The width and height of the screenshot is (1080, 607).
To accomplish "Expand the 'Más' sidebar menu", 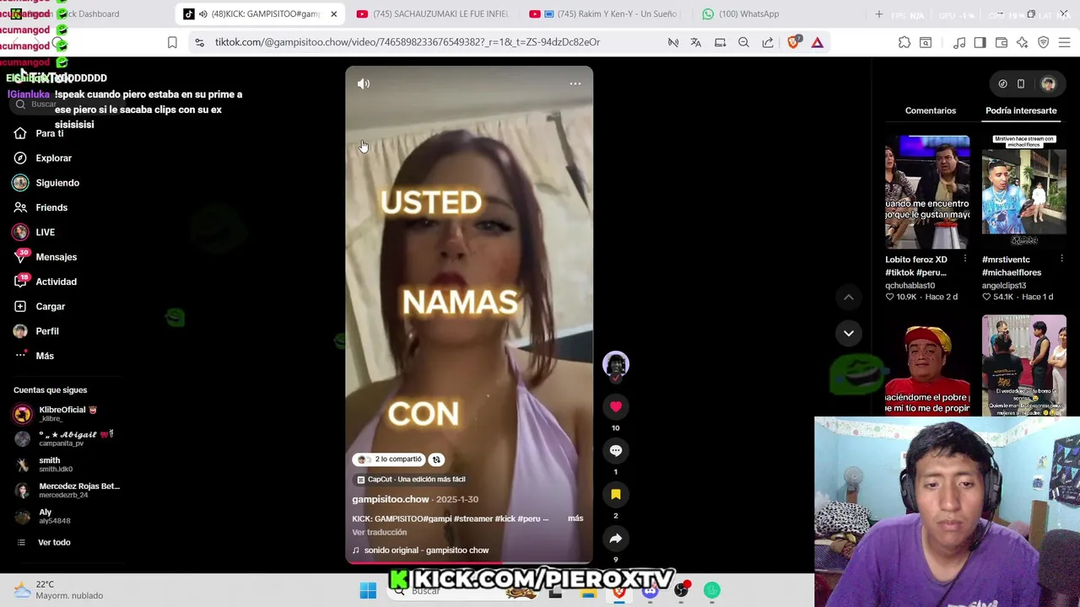I will [x=45, y=356].
